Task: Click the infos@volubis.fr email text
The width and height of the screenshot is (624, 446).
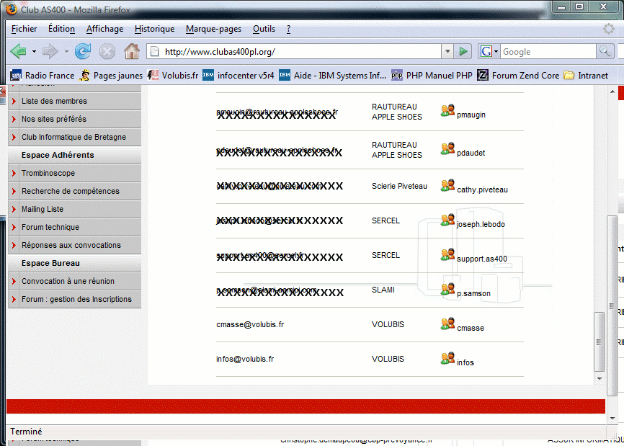Action: pos(245,359)
